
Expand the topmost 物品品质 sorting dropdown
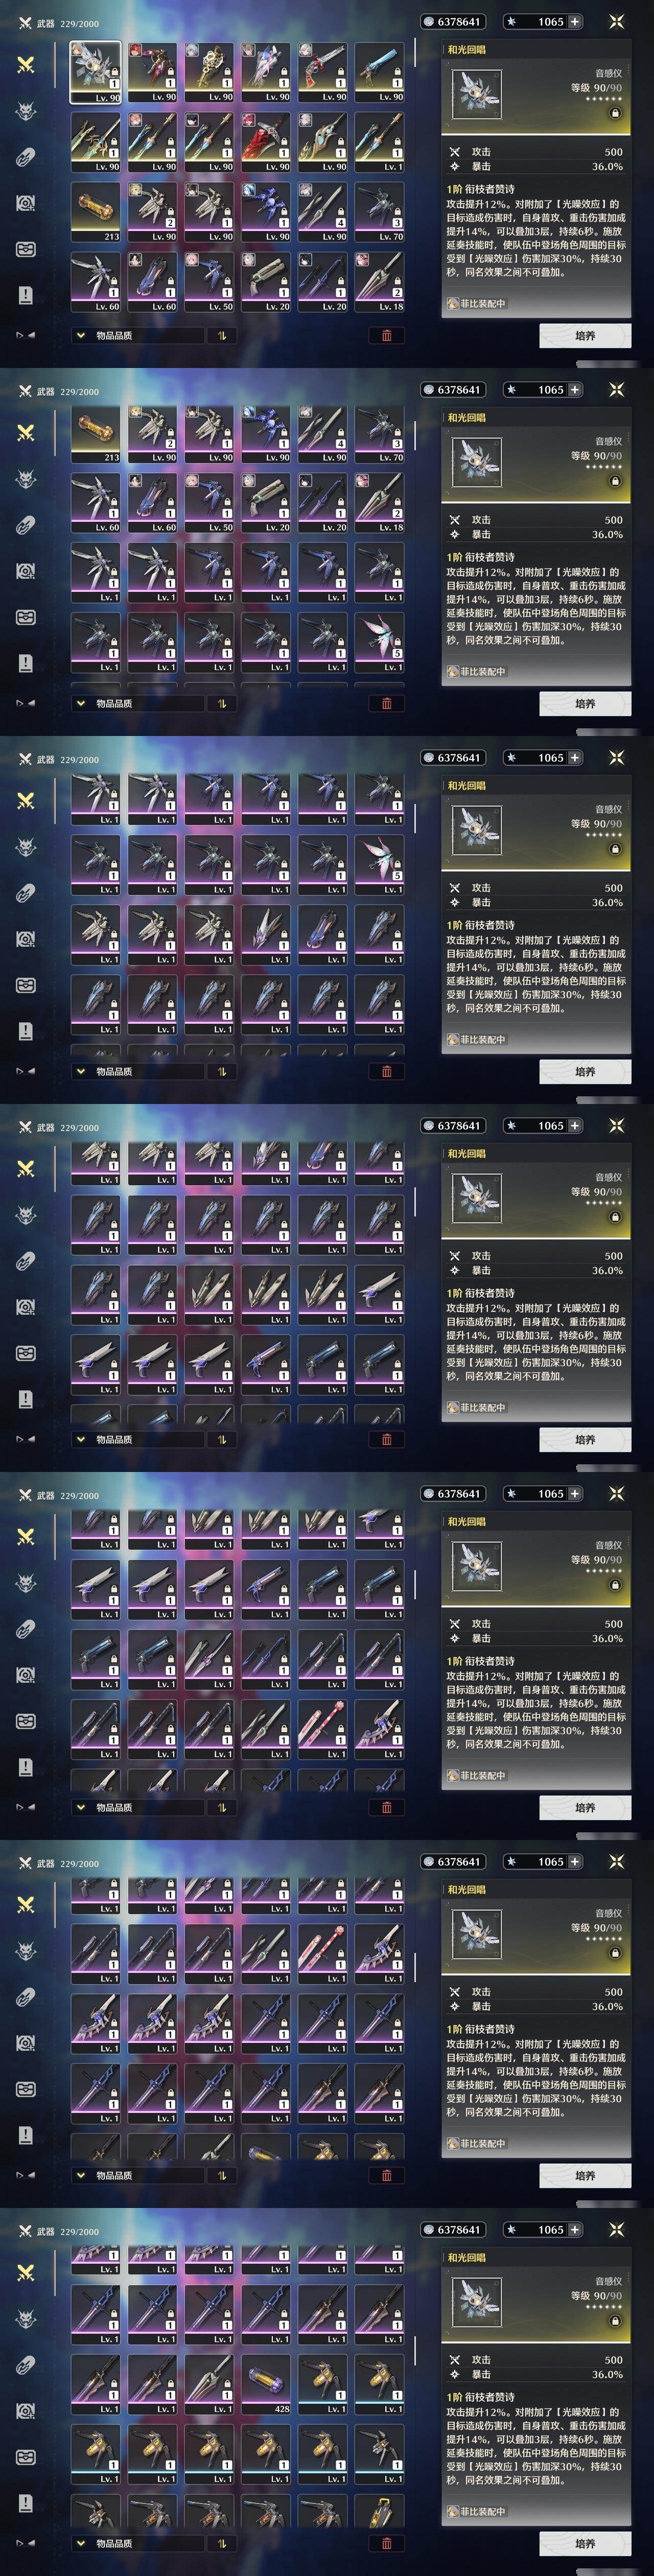point(137,335)
